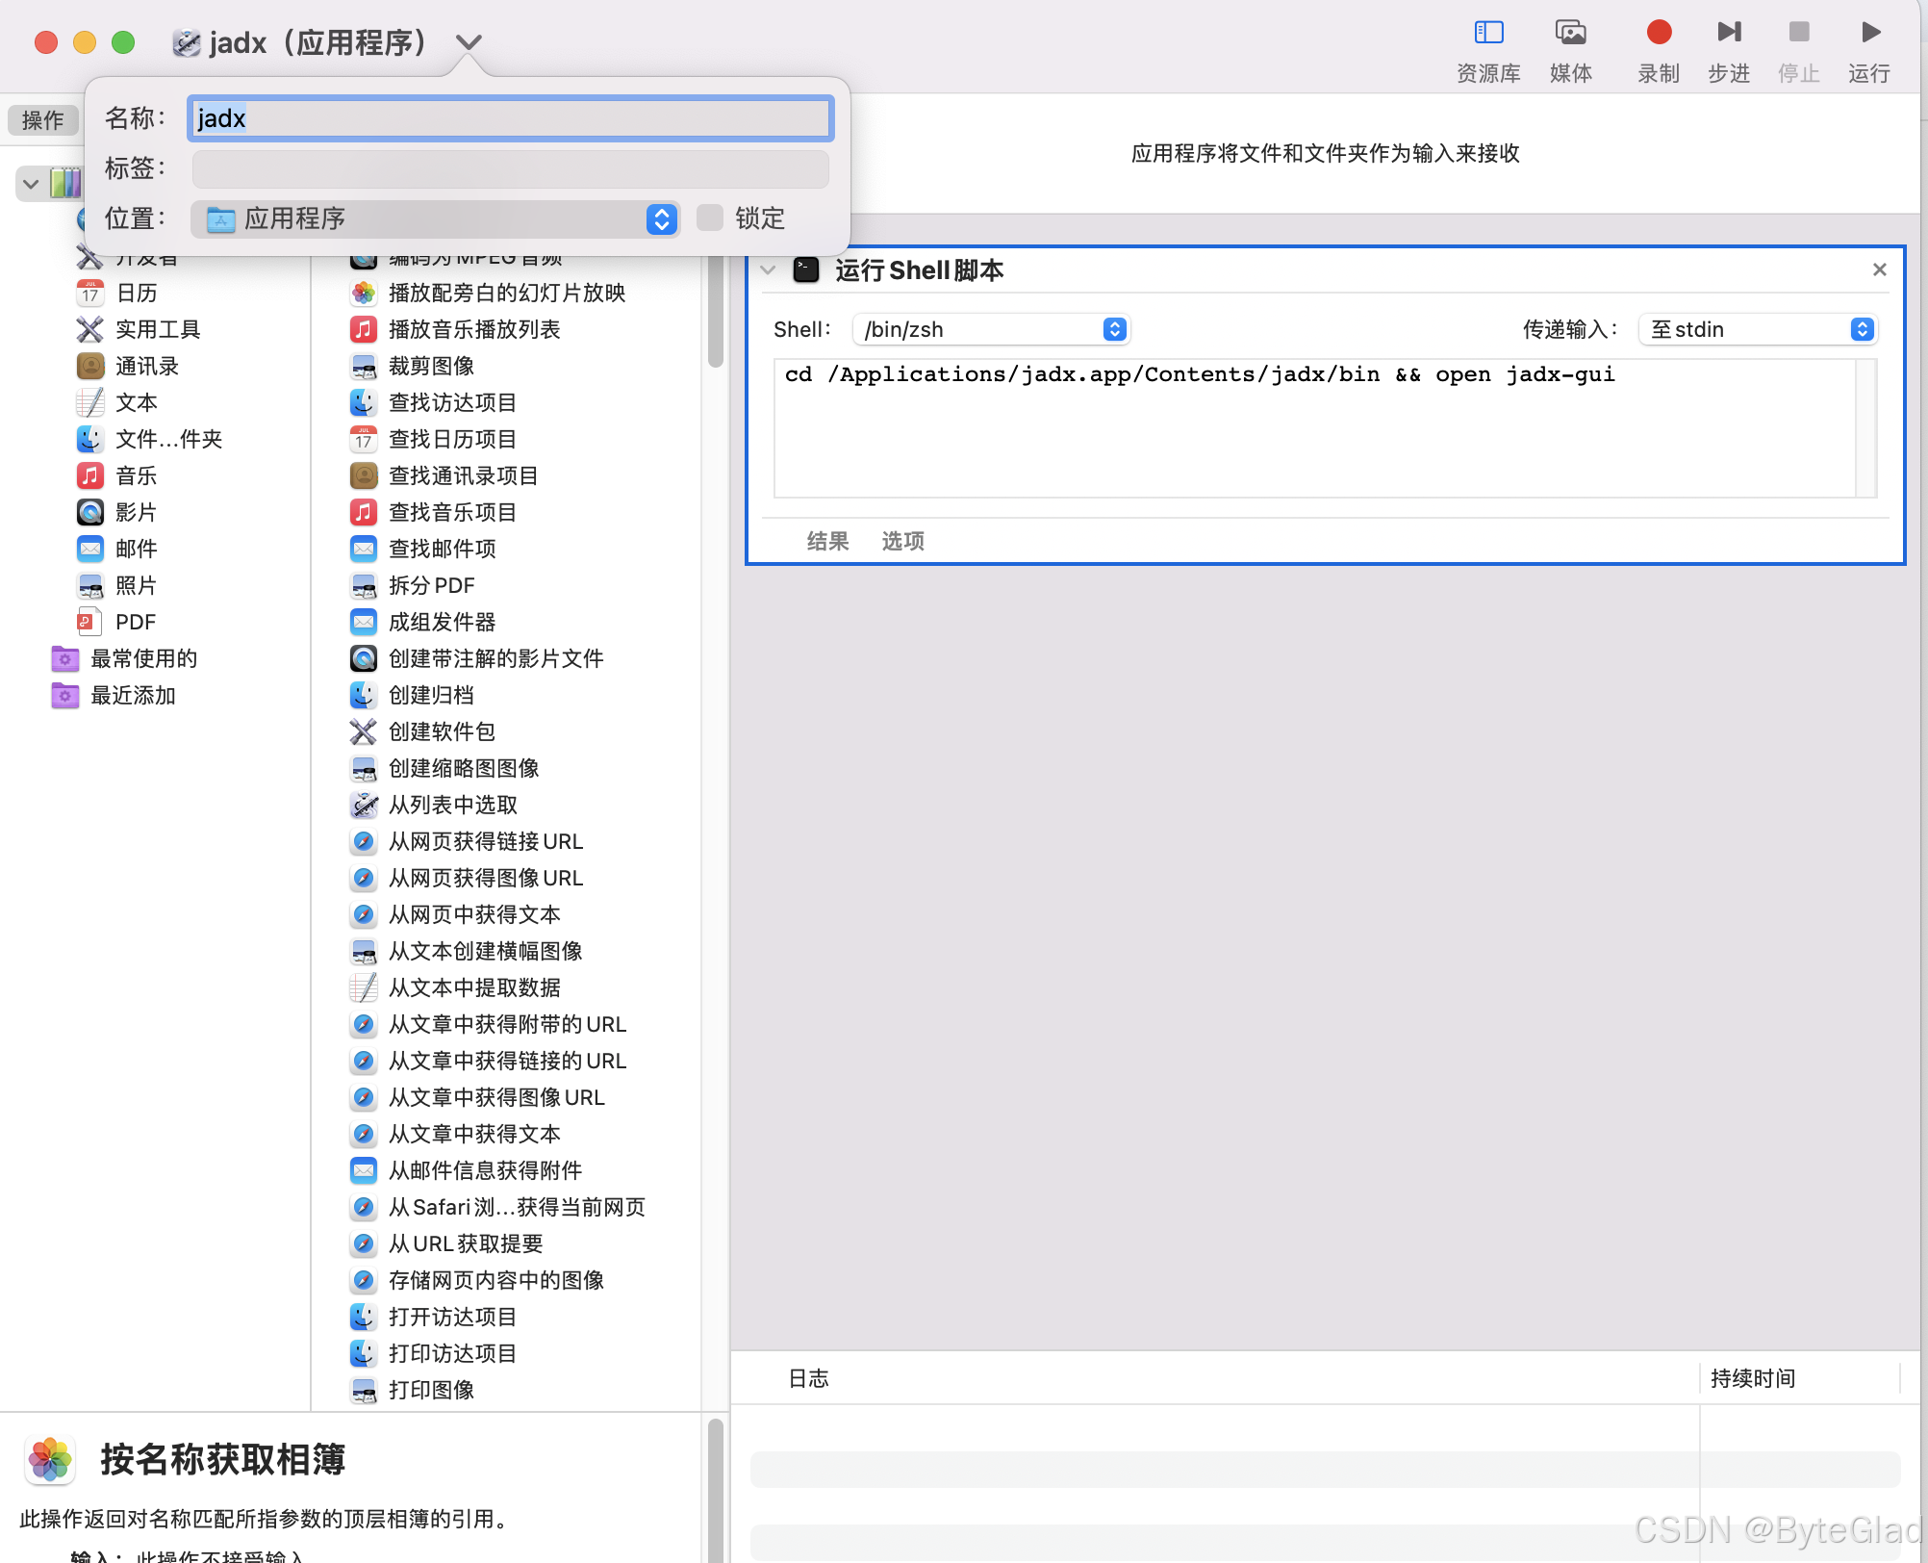Collapse the 运行 Shell 脚本 action

(768, 270)
